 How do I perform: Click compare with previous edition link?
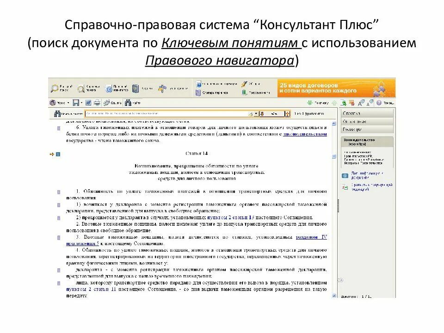[x=372, y=187]
